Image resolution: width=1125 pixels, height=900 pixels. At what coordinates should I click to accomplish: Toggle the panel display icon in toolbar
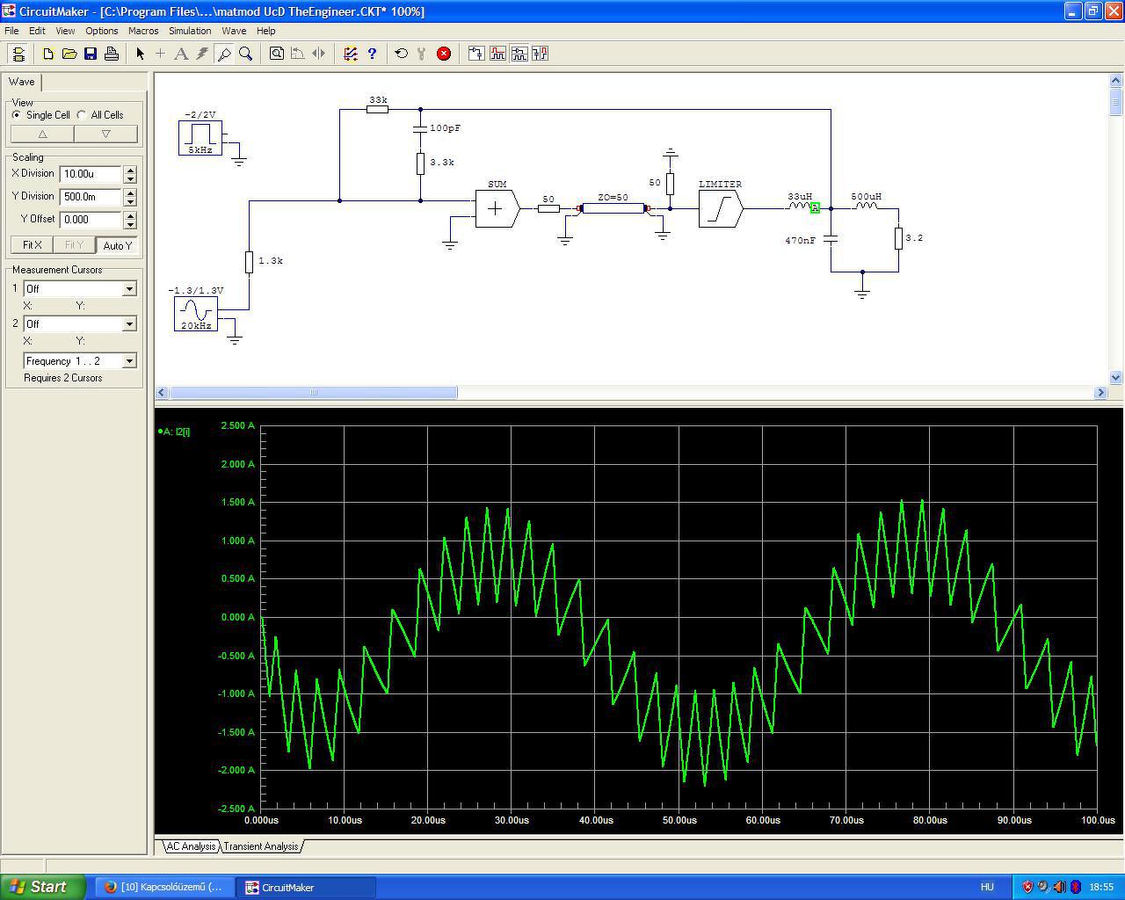[18, 54]
